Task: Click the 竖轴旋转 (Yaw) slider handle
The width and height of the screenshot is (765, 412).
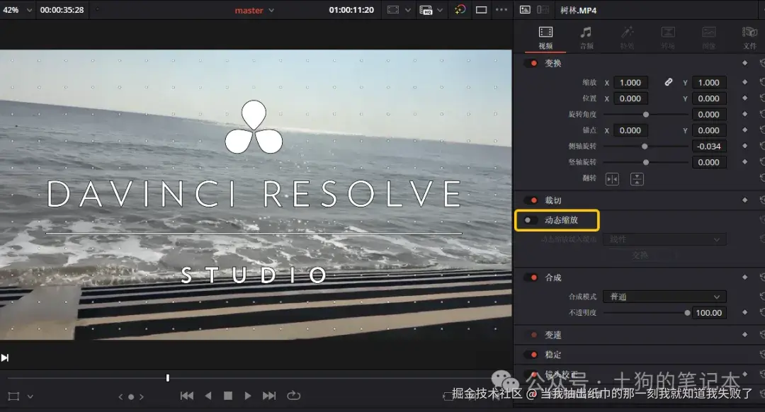Action: pos(646,162)
